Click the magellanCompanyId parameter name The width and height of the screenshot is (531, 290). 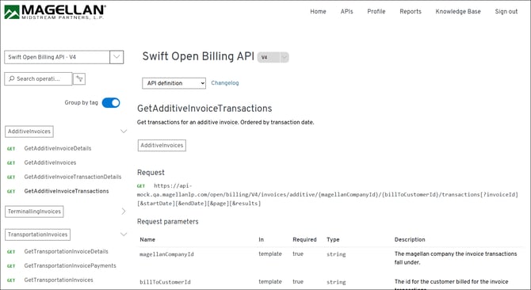pyautogui.click(x=166, y=254)
